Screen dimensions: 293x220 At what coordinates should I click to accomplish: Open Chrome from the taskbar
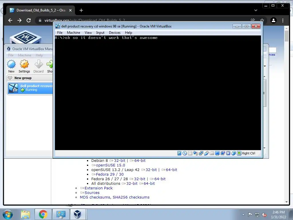pos(43,215)
